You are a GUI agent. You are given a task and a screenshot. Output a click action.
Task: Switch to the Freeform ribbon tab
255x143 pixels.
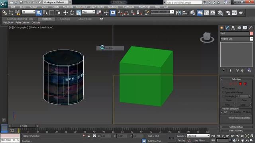click(x=47, y=19)
